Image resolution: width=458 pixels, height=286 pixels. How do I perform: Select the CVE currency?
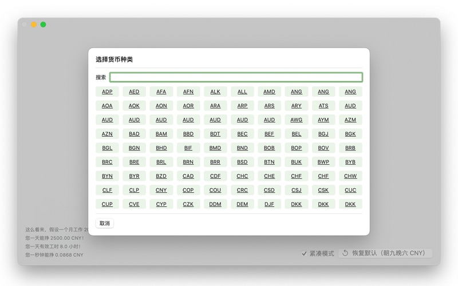134,204
